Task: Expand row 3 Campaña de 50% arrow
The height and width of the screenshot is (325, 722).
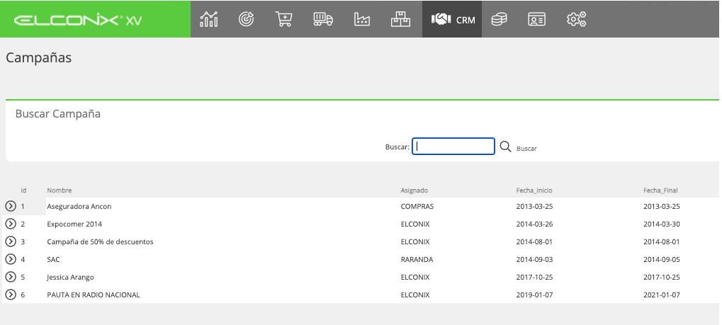Action: pyautogui.click(x=10, y=241)
